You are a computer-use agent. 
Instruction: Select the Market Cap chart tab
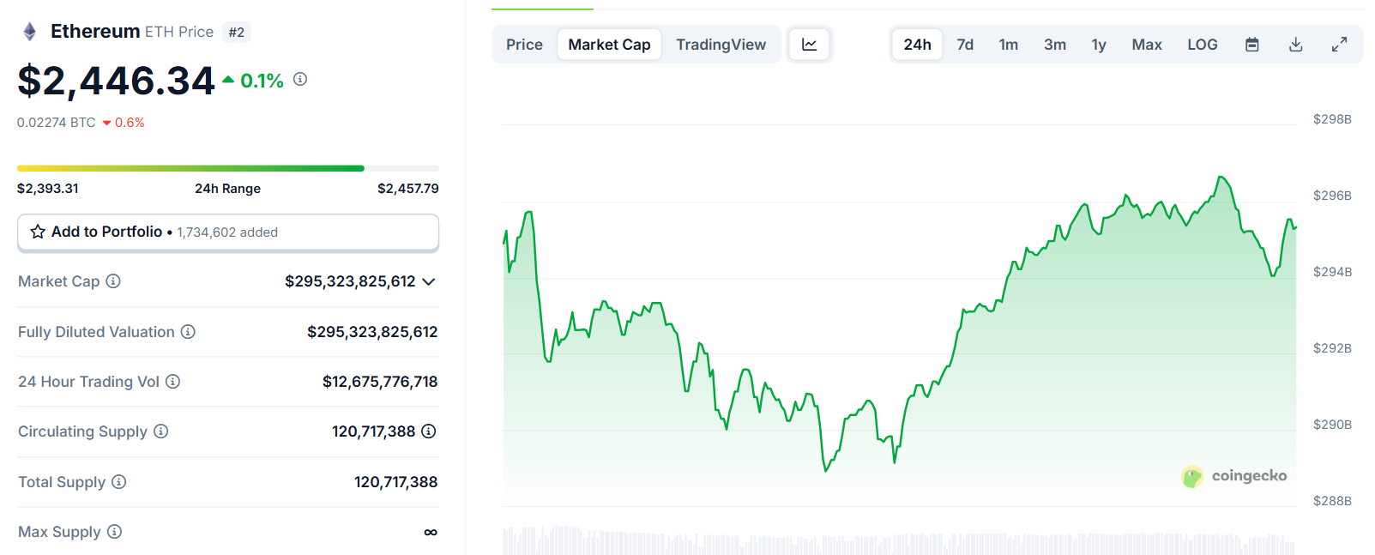pos(609,45)
